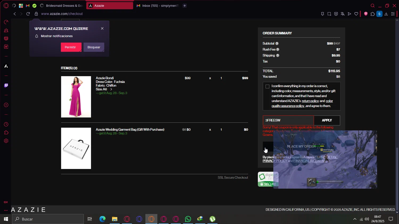Open the player arrow icon in toolbar

tap(350, 14)
